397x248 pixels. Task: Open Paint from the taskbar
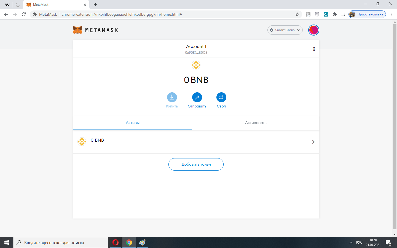click(x=142, y=242)
